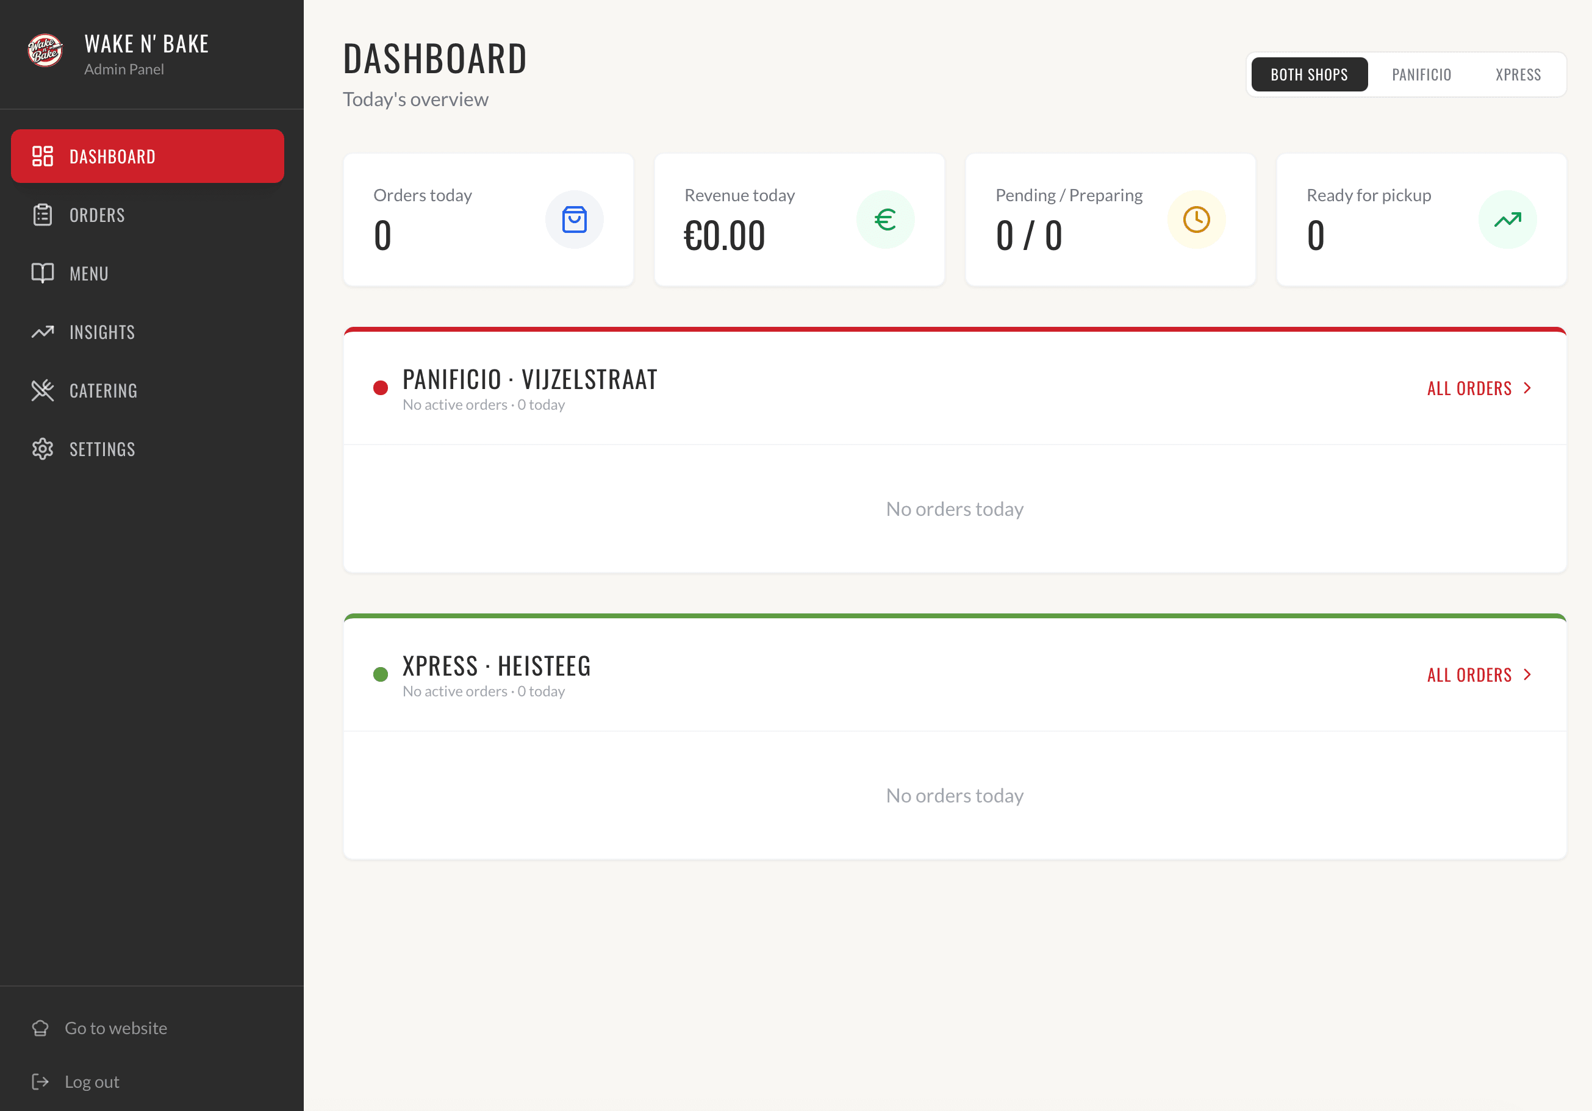
Task: Open All Orders for Xpress Heisteeg
Action: pos(1480,674)
